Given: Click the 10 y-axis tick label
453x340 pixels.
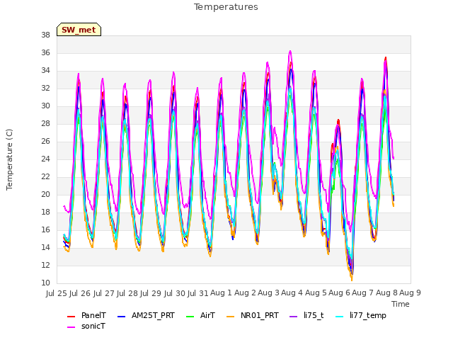Looking at the screenshot, I should tap(45, 283).
